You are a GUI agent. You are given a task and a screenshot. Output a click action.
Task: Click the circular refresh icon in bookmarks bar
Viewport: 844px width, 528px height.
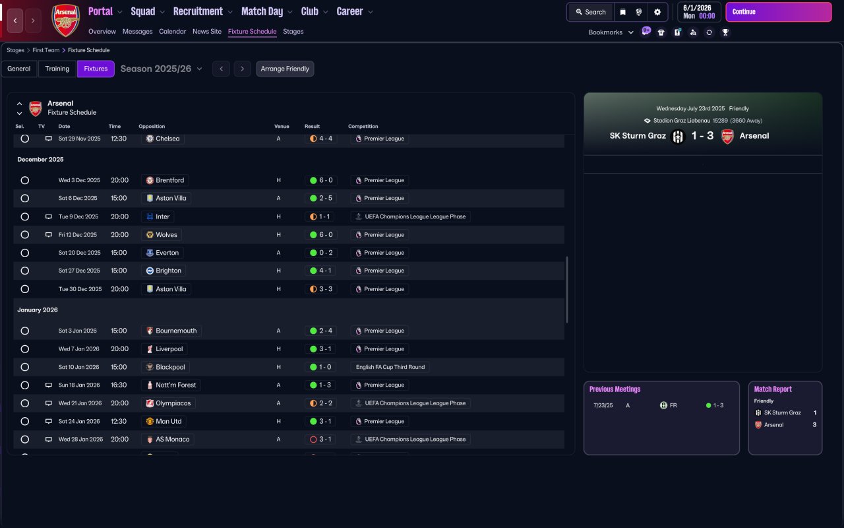[x=709, y=32]
